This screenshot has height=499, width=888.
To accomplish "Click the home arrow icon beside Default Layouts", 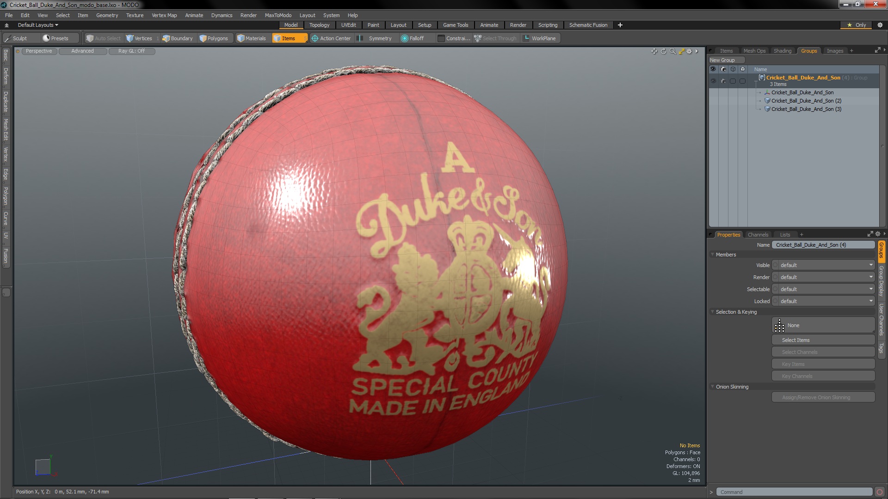I will [7, 25].
